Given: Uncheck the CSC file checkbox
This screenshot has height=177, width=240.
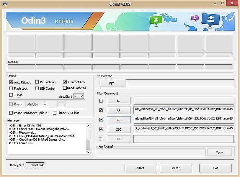Looking at the screenshot, I should point(101,129).
